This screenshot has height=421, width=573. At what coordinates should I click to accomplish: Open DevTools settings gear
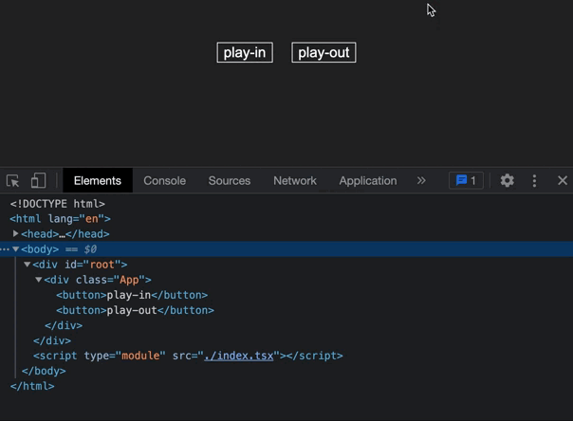point(507,180)
